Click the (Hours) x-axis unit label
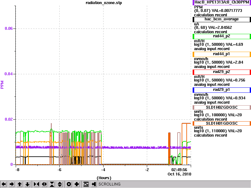The height and width of the screenshot is (188, 251). click(104, 178)
